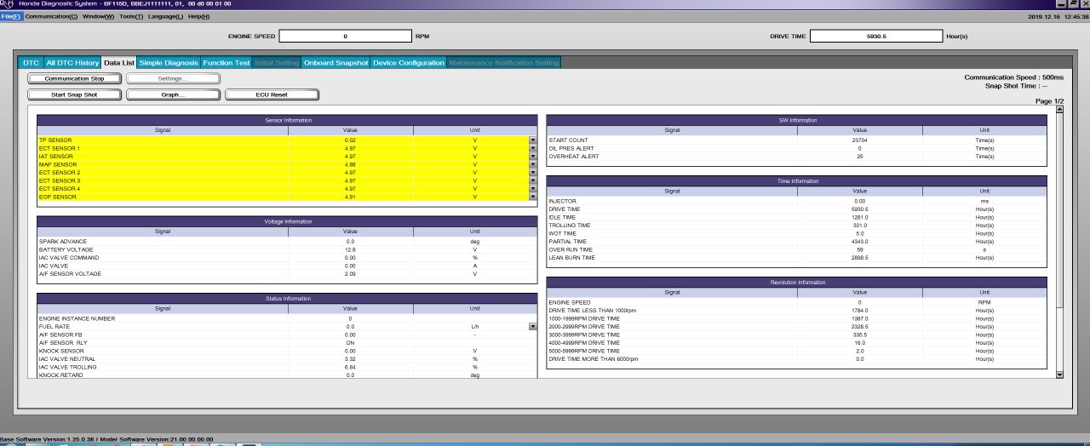
Task: Click the scroll-down arrow of data list
Action: pos(1059,375)
